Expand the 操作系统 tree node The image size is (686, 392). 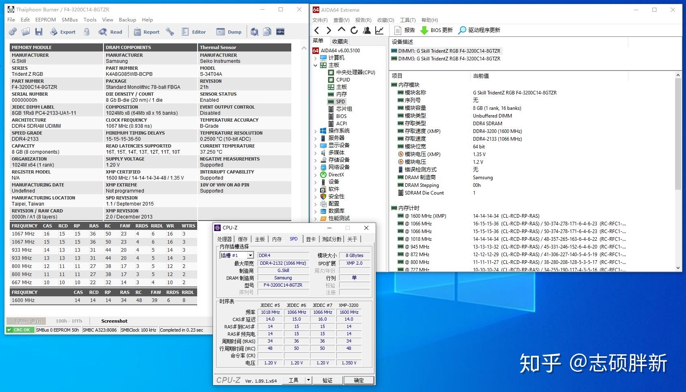[x=316, y=131]
